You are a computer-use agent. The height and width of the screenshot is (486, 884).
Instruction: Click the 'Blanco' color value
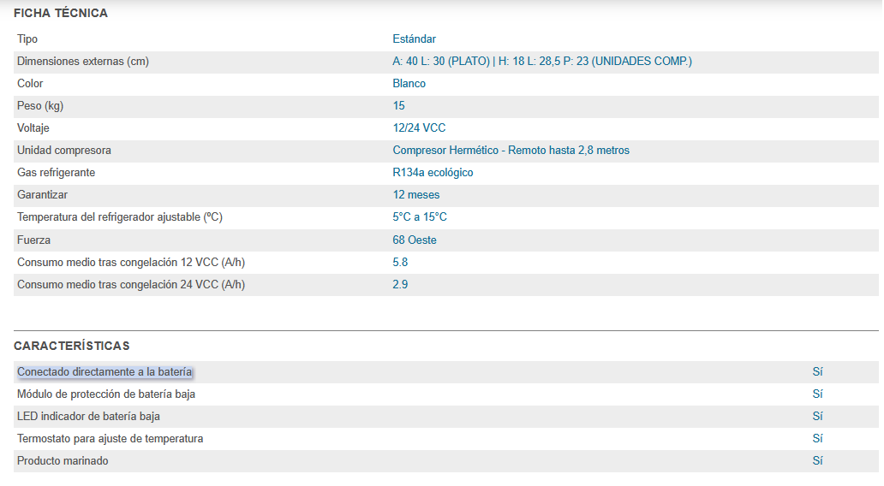coord(409,84)
